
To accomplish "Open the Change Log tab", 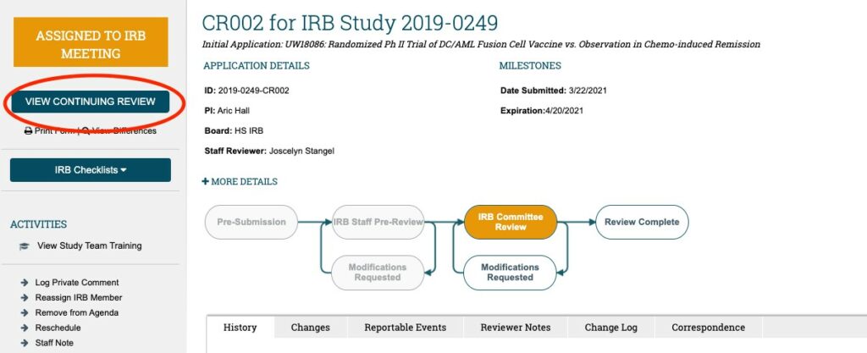I will 611,328.
